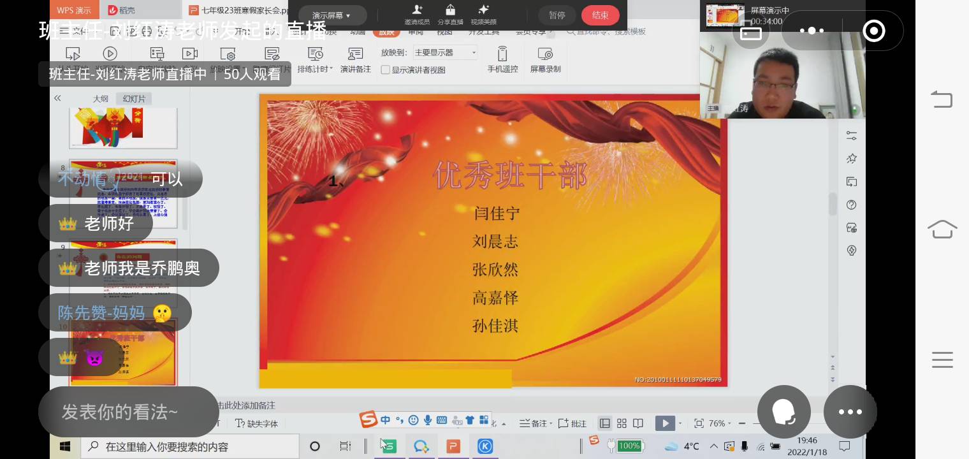Click the Windows search box 在这里输入你要搜索的内容
The image size is (969, 459).
coord(190,446)
